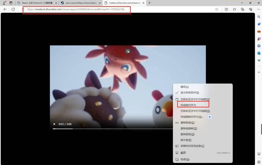The height and width of the screenshot is (165, 262).
Task: Click '截图' screenshot menu entry
Action: coord(183,153)
